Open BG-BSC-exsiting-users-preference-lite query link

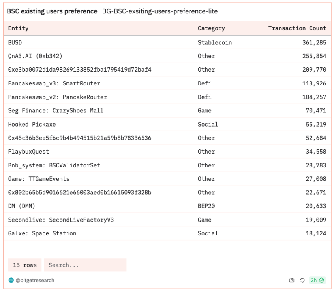(160, 11)
